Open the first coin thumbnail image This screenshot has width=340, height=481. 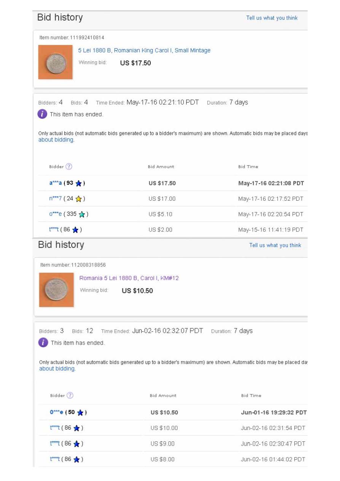[x=55, y=62]
